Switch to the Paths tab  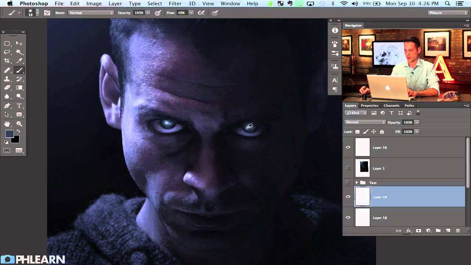coord(409,106)
